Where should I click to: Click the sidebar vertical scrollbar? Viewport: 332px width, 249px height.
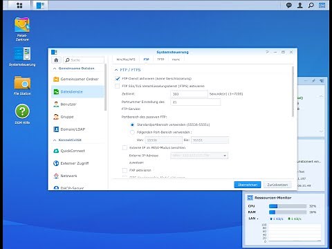[x=105, y=88]
